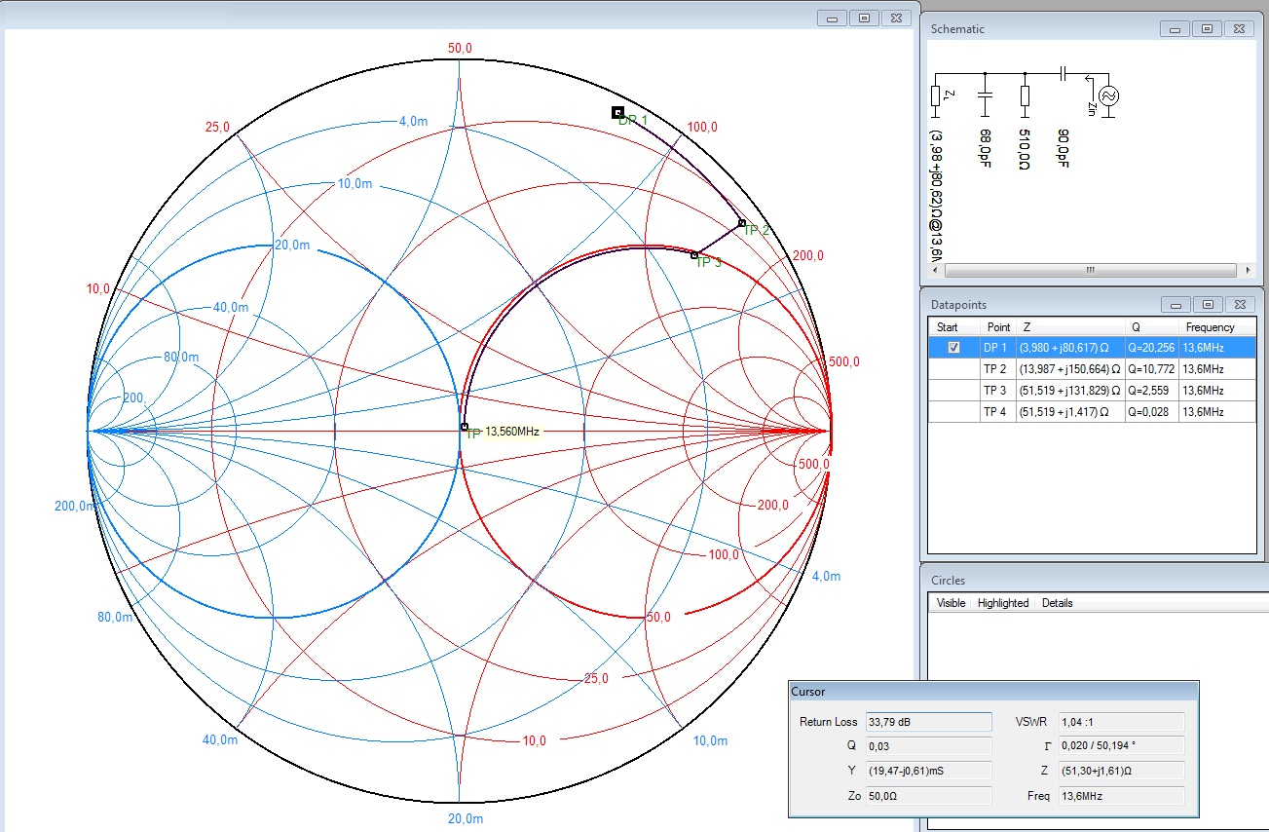1269x832 pixels.
Task: Click the Schematic horizontal scrollbar thumb
Action: click(1090, 270)
